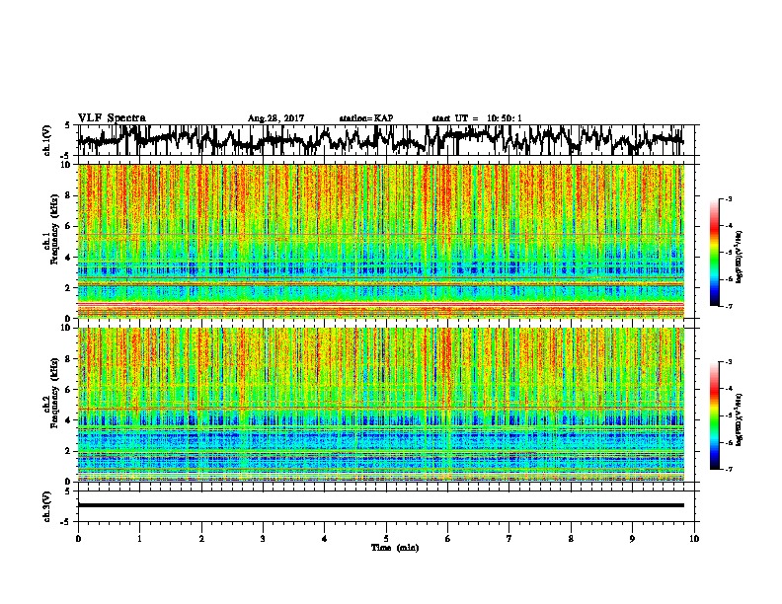Click the ch.1 color bar log(PSD) unit label

point(740,258)
